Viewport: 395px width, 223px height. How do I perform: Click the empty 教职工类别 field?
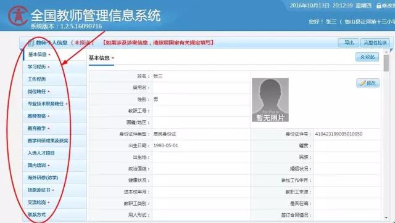201,203
